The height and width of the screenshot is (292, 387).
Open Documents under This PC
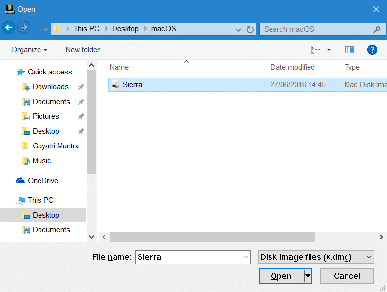(x=51, y=230)
